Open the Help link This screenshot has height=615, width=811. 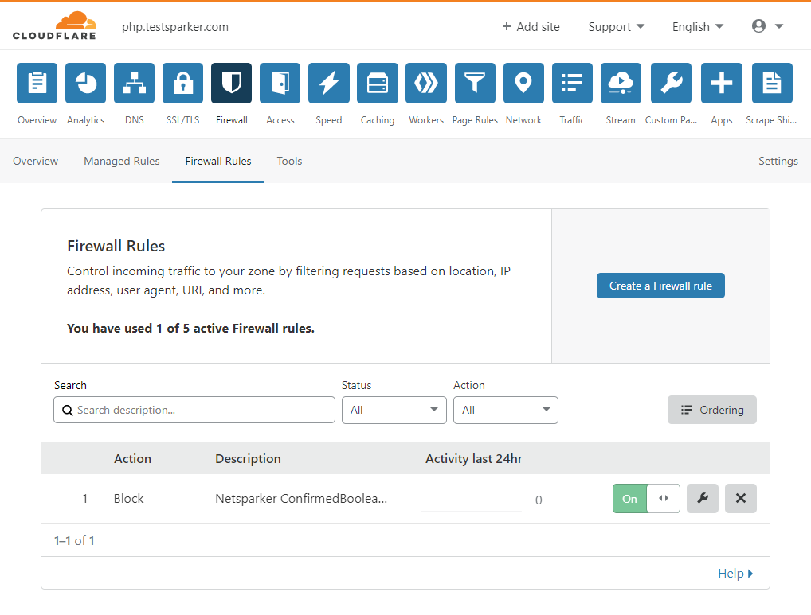click(731, 573)
